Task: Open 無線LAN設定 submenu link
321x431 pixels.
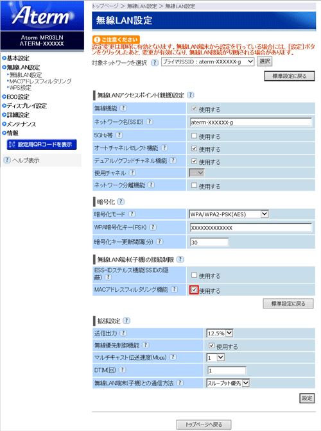Action: pyautogui.click(x=26, y=75)
